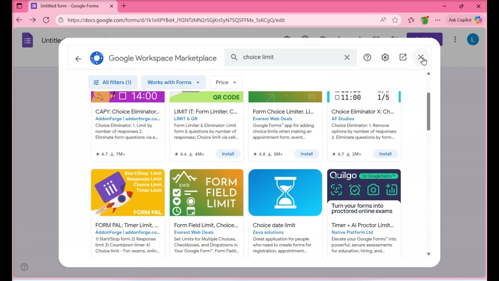Image resolution: width=499 pixels, height=281 pixels.
Task: Close the Marketplace dialog
Action: pos(421,57)
